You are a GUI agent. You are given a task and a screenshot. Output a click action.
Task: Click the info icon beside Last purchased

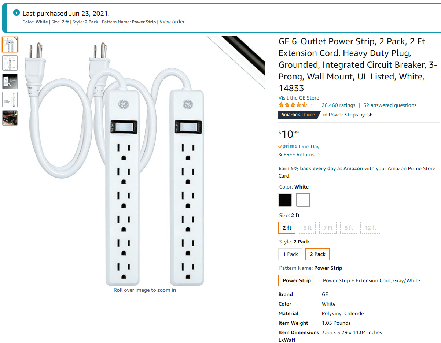coord(16,12)
